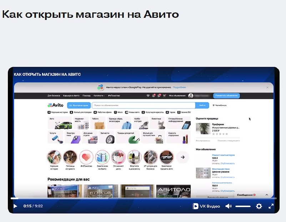286x222 pixels.
Task: Open the Хобби и отдых category card
Action: 140,123
